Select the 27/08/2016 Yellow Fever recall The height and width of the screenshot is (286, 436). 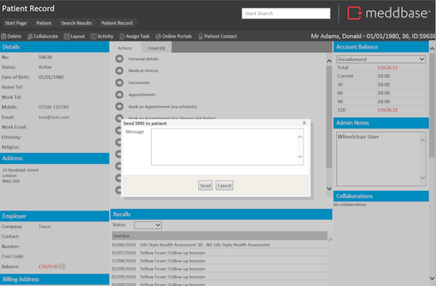click(x=219, y=261)
